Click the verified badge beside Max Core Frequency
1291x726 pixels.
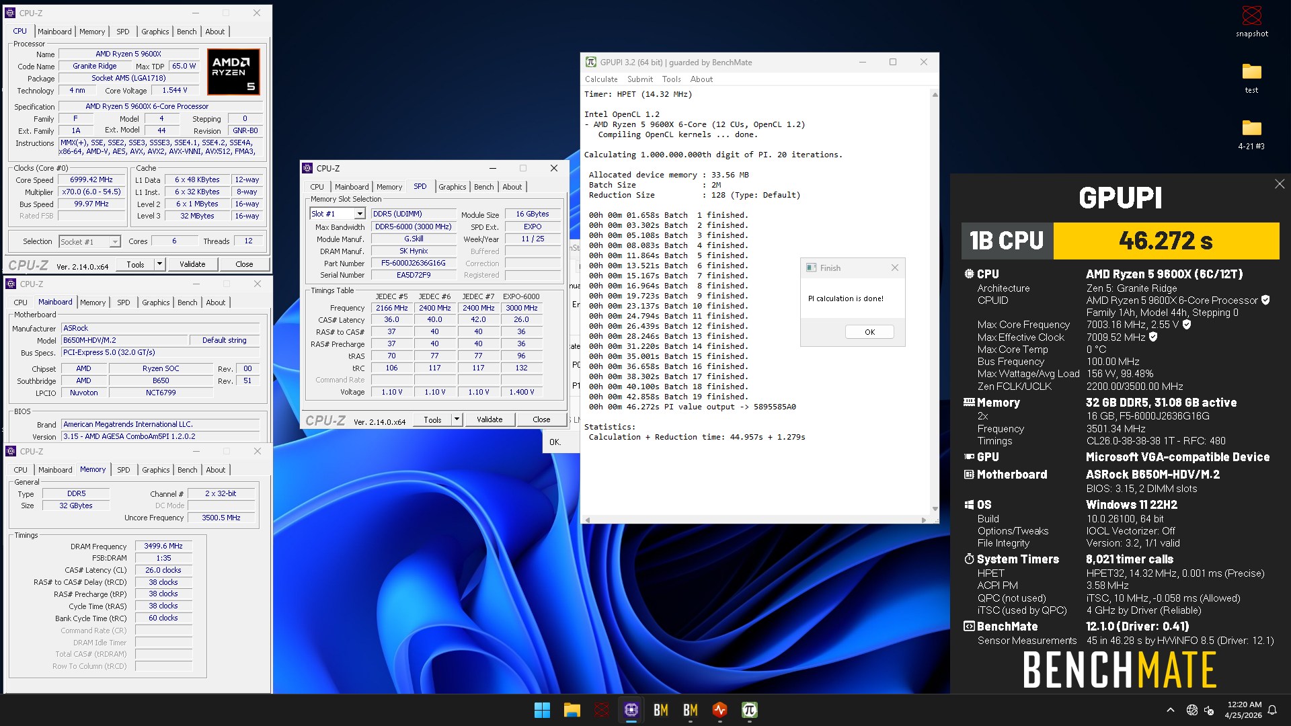[1187, 324]
